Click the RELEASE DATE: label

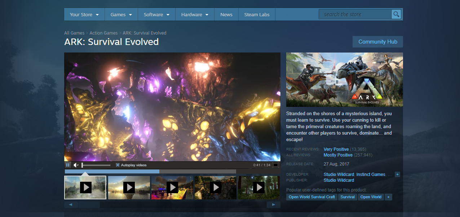coord(301,164)
